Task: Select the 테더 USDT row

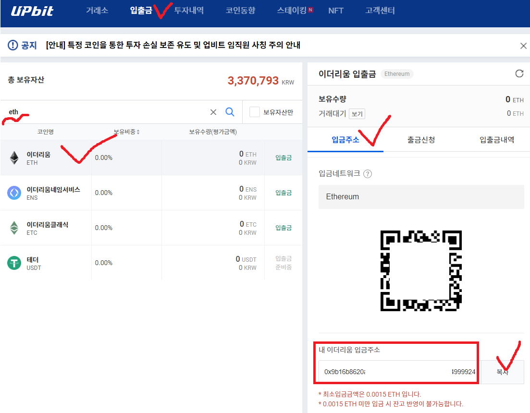Action: [x=151, y=263]
